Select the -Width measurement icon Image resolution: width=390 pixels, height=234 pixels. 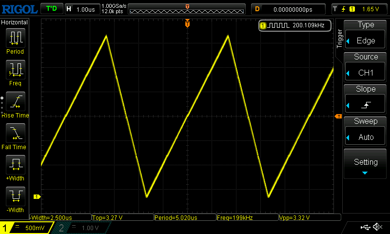pos(16,196)
